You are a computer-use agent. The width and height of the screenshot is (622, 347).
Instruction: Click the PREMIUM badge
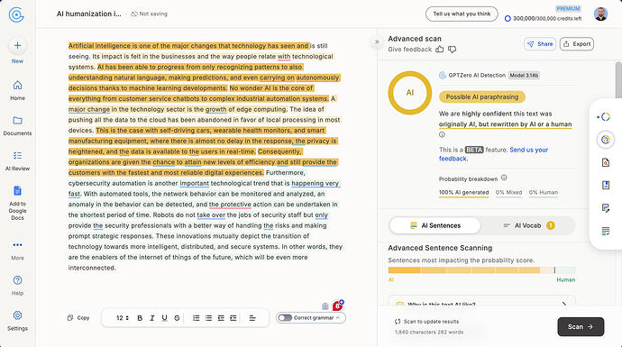[x=568, y=9]
